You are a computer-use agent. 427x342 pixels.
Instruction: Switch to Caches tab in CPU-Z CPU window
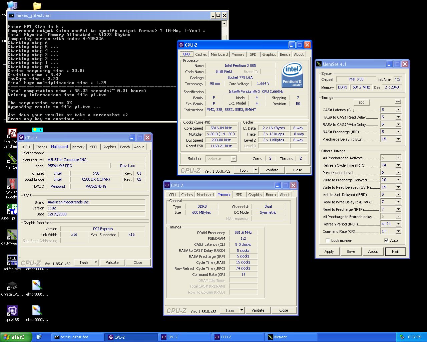[x=201, y=54]
